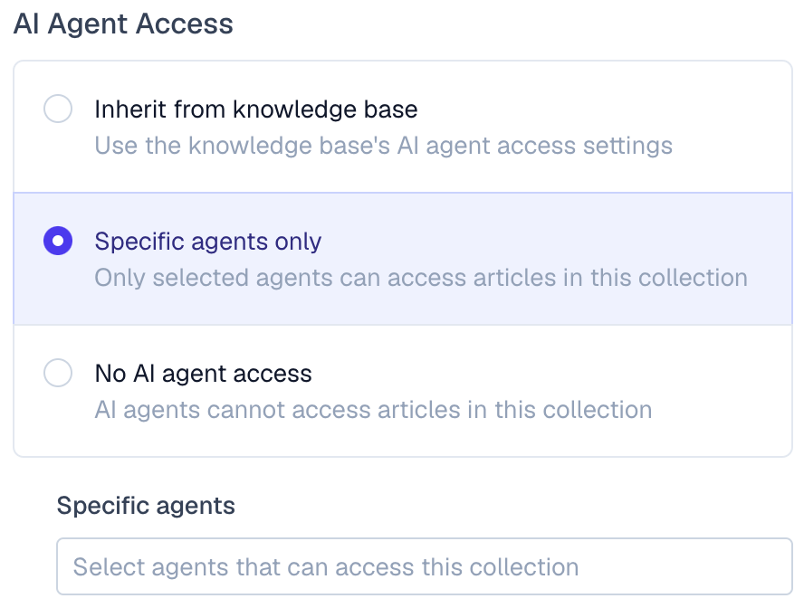Click the "Specific agents only" option label
Image resolution: width=804 pixels, height=608 pixels.
click(x=208, y=242)
